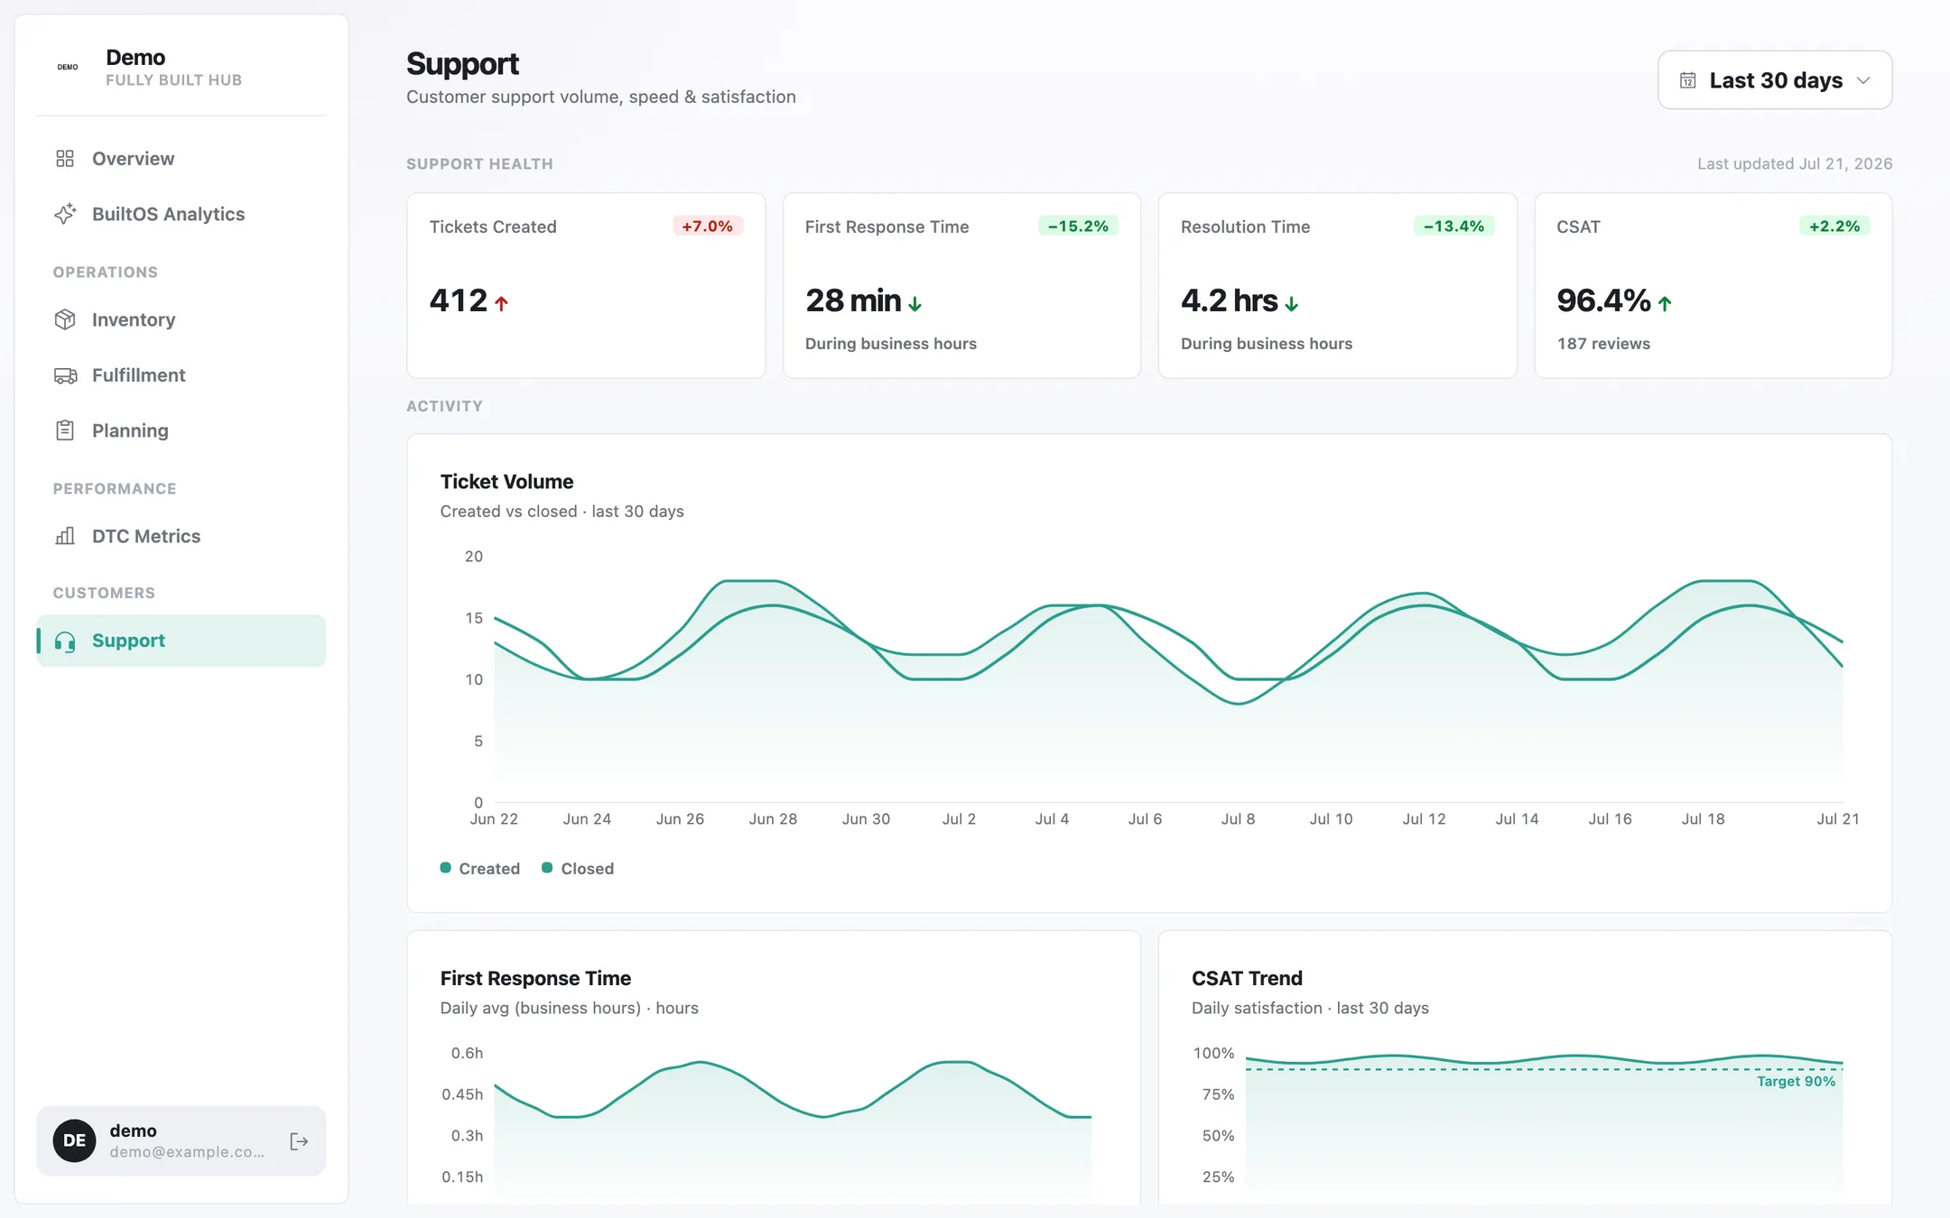The width and height of the screenshot is (1950, 1218).
Task: Click the demo user name
Action: click(x=134, y=1130)
